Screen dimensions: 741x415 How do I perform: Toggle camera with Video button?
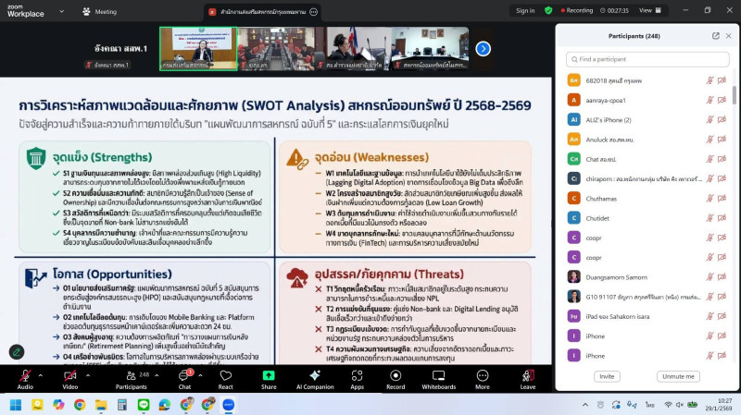69,379
